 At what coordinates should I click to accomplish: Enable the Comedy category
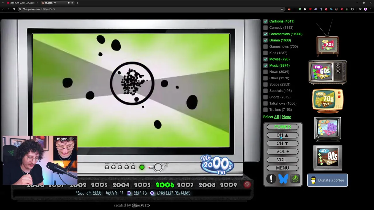(x=265, y=28)
